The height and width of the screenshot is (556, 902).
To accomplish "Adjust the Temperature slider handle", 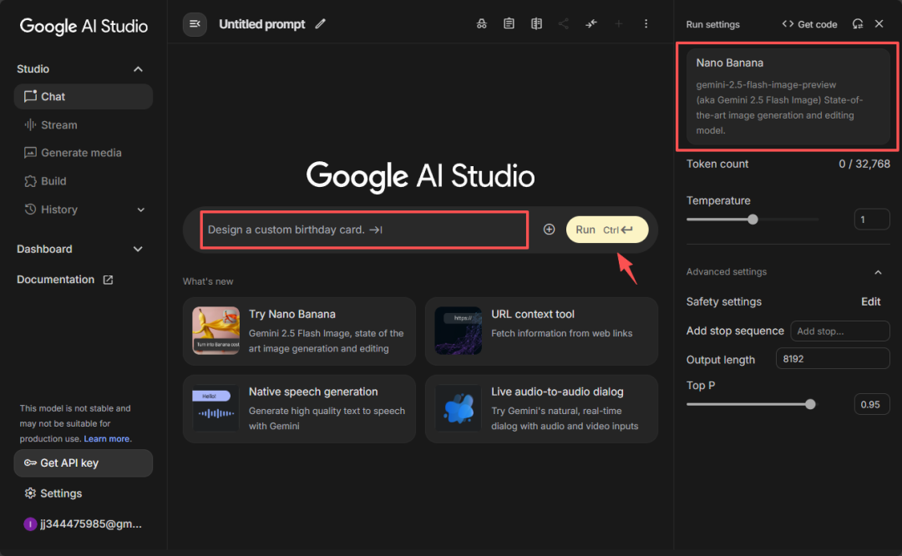I will coord(753,219).
